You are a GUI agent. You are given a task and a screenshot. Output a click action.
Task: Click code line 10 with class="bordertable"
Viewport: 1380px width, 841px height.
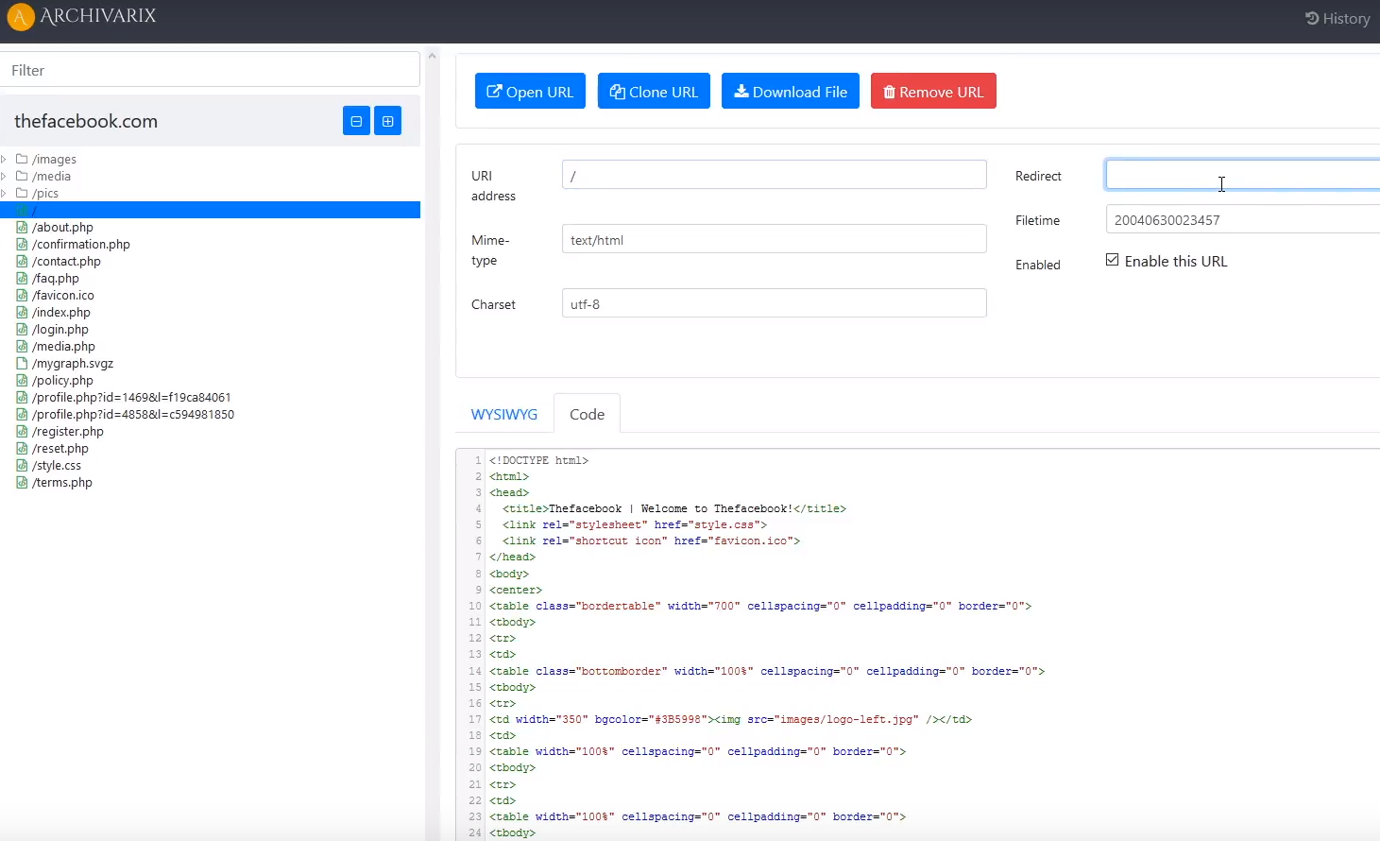point(759,606)
